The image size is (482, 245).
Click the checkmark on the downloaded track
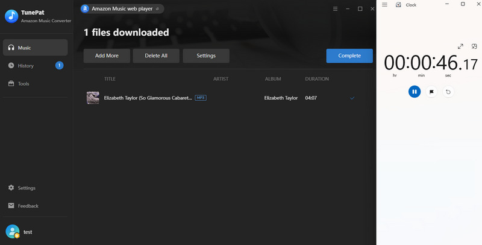[352, 98]
